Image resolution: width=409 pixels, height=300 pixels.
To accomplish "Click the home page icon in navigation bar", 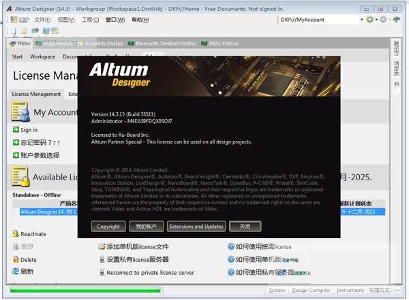I will tap(396, 20).
